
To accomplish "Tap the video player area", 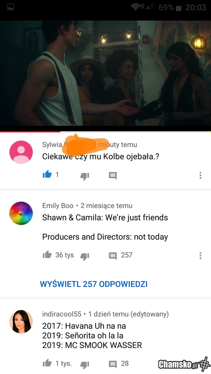I will click(x=105, y=73).
